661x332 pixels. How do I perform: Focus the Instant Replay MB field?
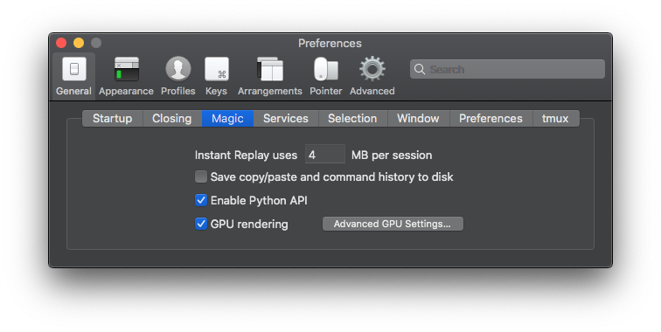click(324, 154)
